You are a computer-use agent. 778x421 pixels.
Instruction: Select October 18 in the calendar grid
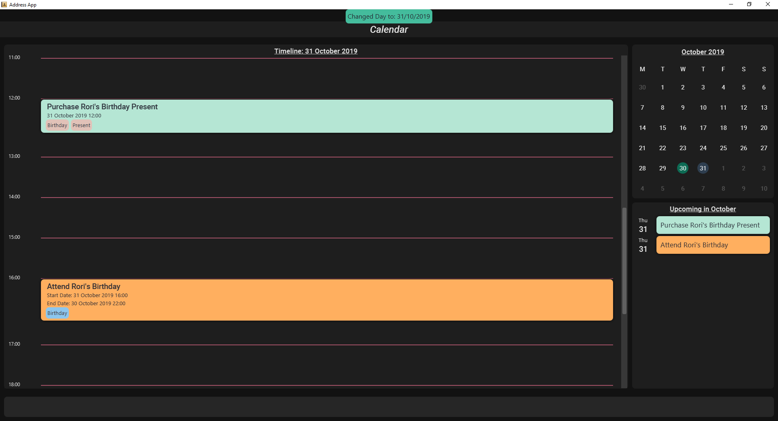click(x=723, y=128)
